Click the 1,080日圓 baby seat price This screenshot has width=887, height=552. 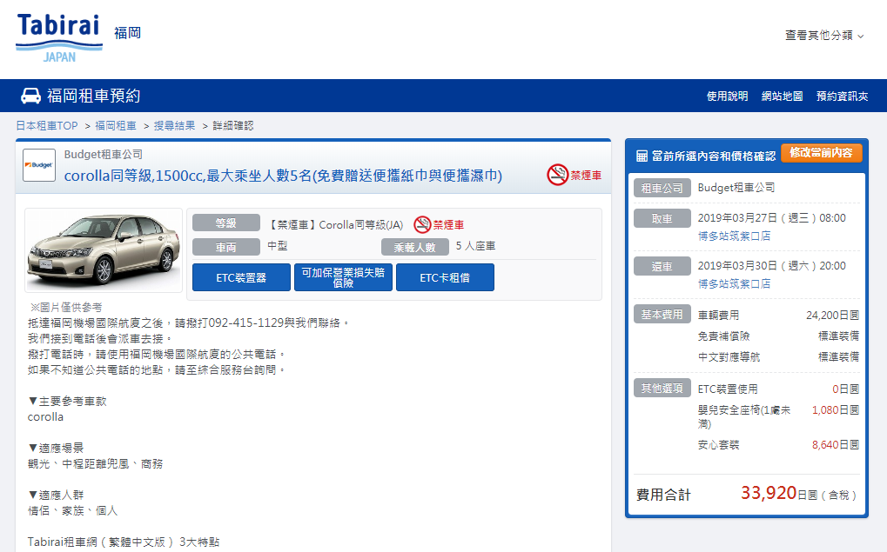(x=836, y=410)
